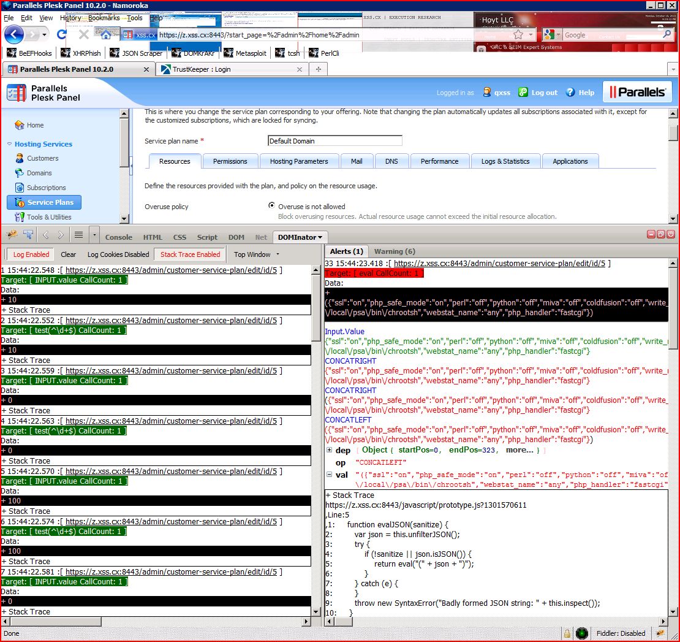Viewport: 680px width, 642px height.
Task: Click the Firebug inspect element icon
Action: coord(28,235)
